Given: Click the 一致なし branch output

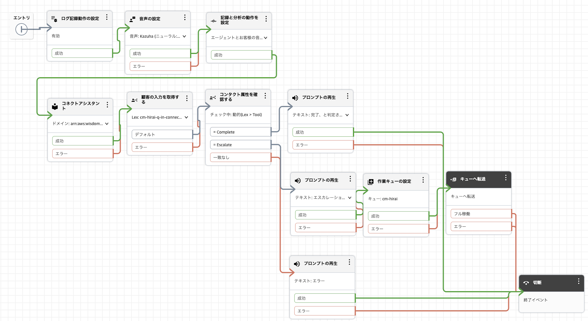Looking at the screenshot, I should 240,157.
